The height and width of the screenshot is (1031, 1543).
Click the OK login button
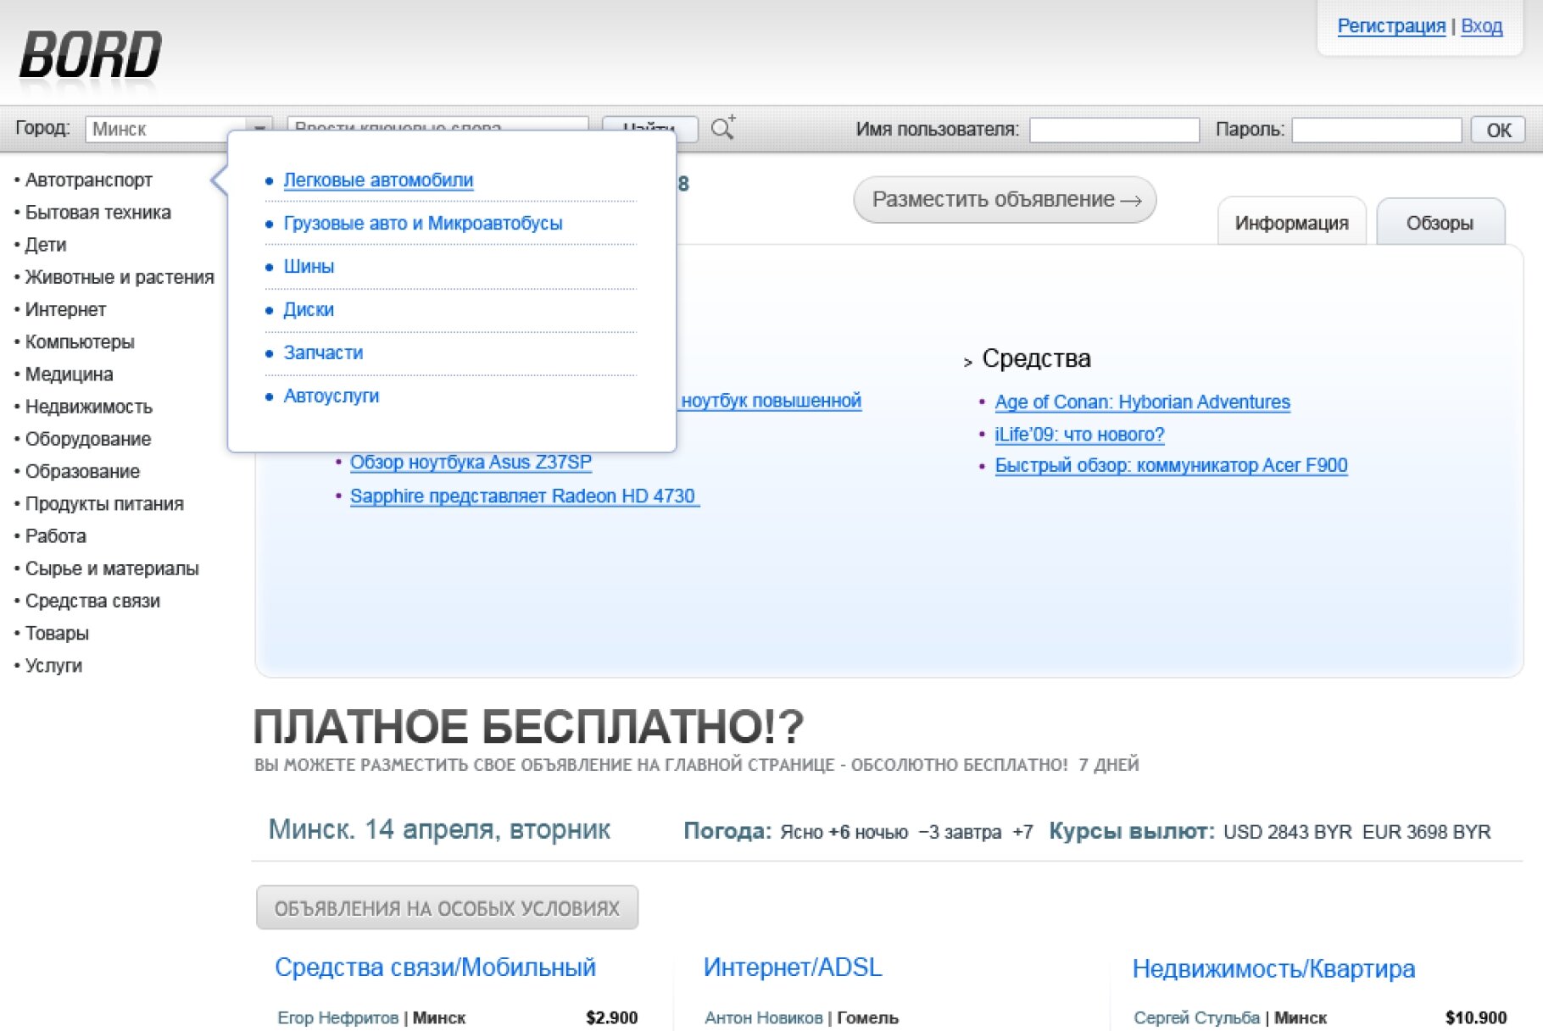point(1498,130)
